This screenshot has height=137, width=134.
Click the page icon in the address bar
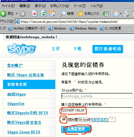coord(18,22)
